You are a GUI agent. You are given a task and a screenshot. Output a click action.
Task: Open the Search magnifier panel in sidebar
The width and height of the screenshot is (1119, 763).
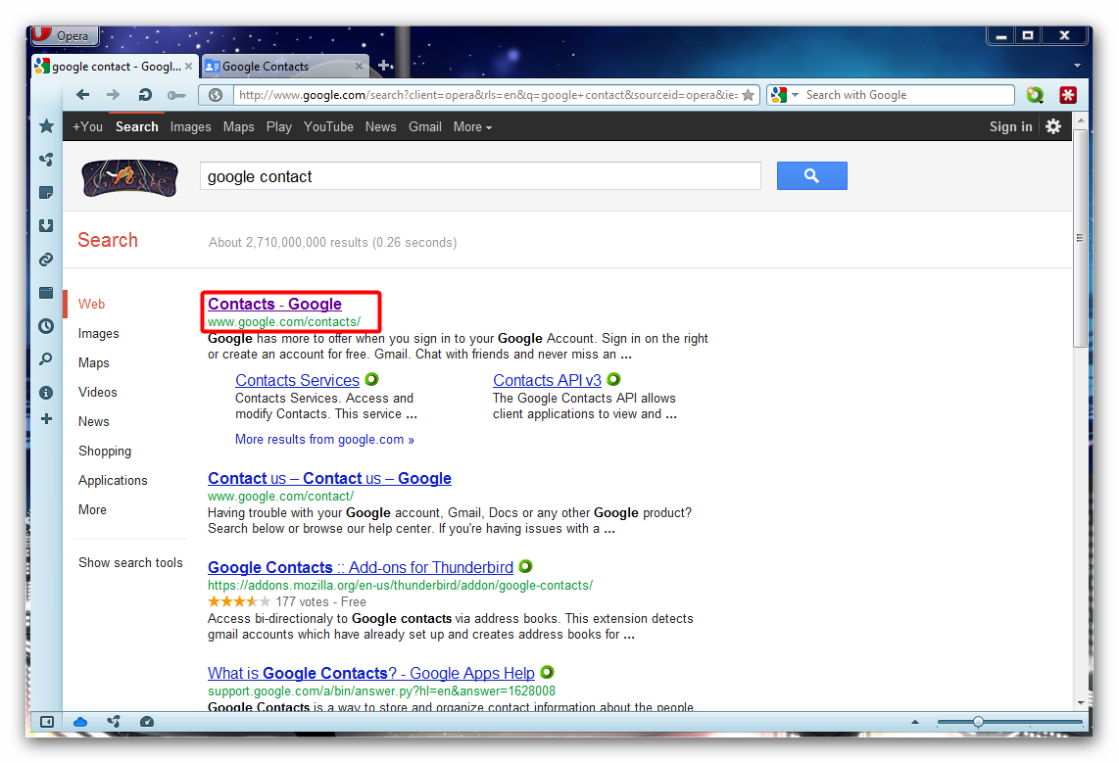[46, 358]
